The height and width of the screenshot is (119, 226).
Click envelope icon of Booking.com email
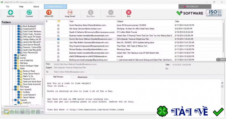[58, 60]
